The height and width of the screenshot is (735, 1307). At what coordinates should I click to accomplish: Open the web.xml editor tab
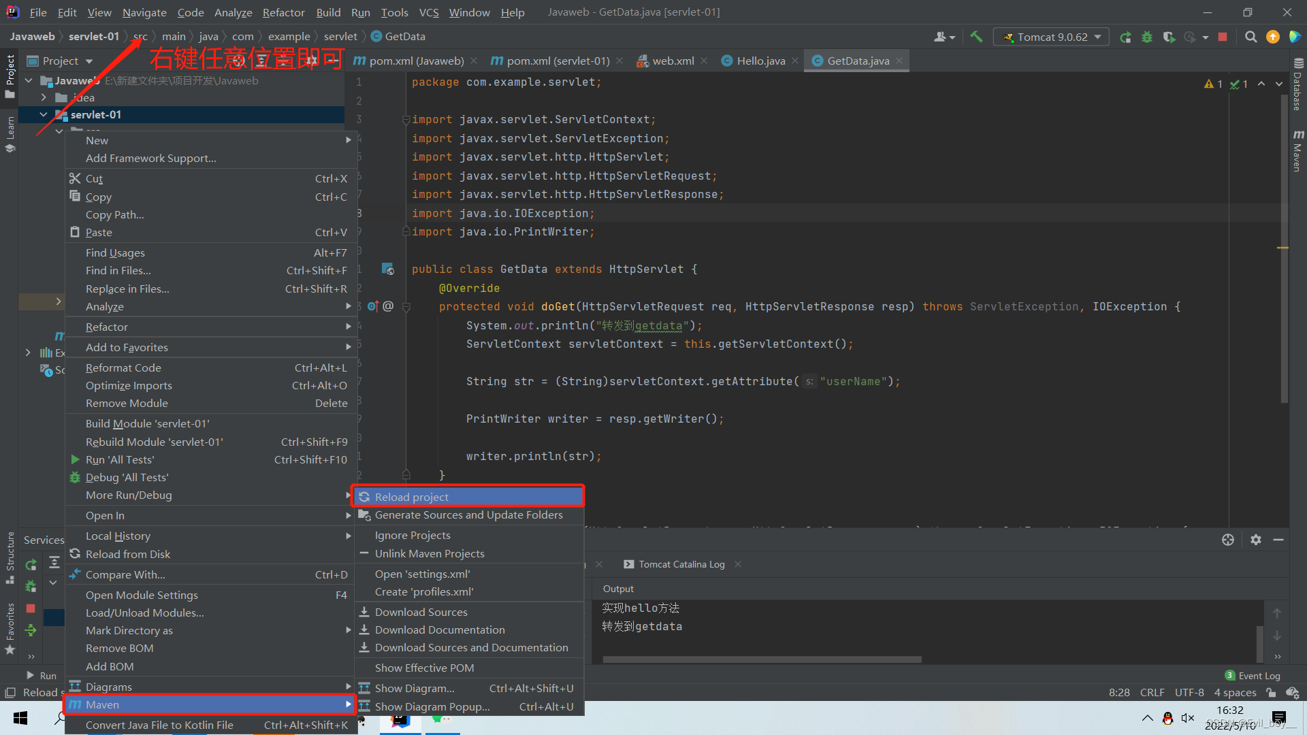[666, 61]
